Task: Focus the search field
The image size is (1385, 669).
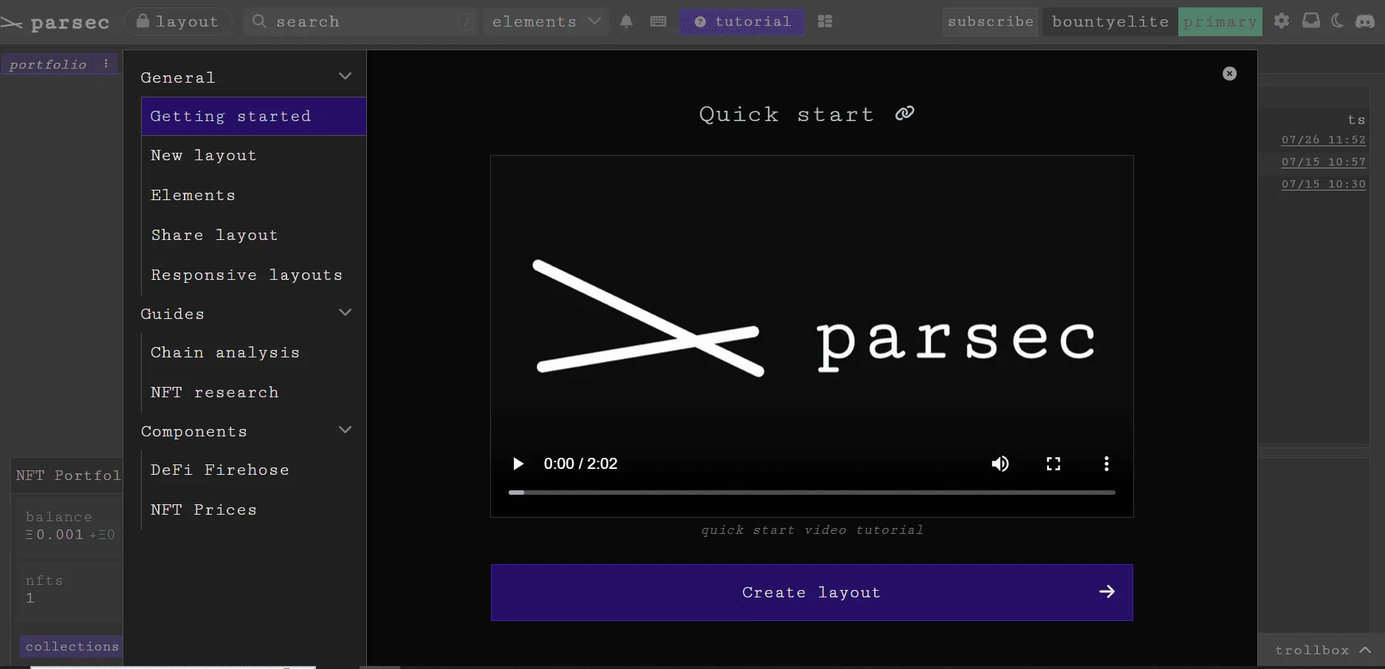Action: [362, 21]
